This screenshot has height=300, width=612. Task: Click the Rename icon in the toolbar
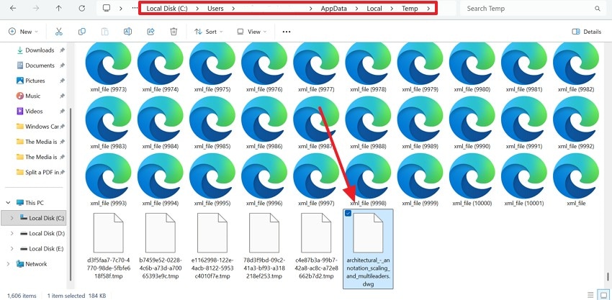coord(127,32)
